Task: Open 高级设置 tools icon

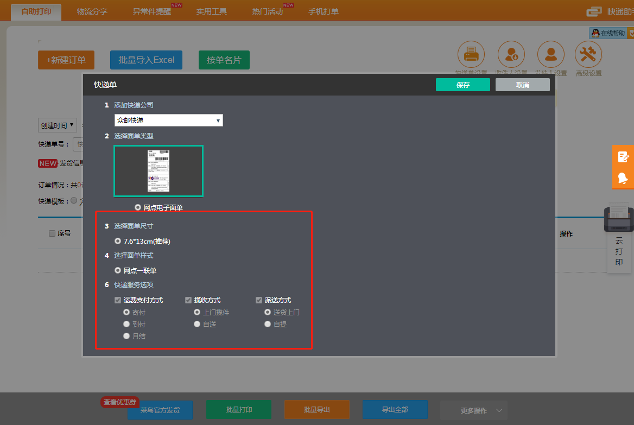Action: tap(588, 54)
